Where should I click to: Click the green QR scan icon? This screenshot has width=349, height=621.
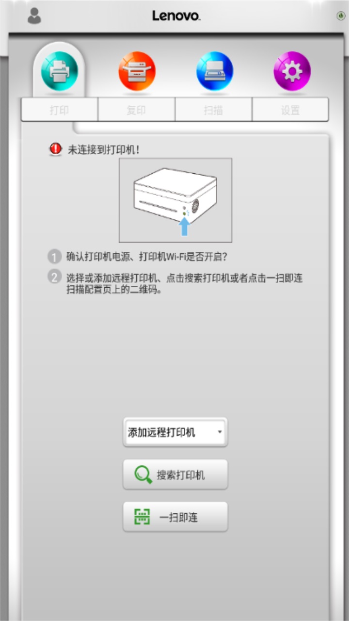pyautogui.click(x=142, y=517)
